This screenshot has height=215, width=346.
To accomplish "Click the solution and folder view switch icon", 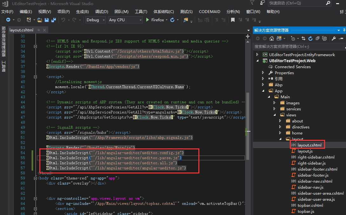I will [x=279, y=38].
